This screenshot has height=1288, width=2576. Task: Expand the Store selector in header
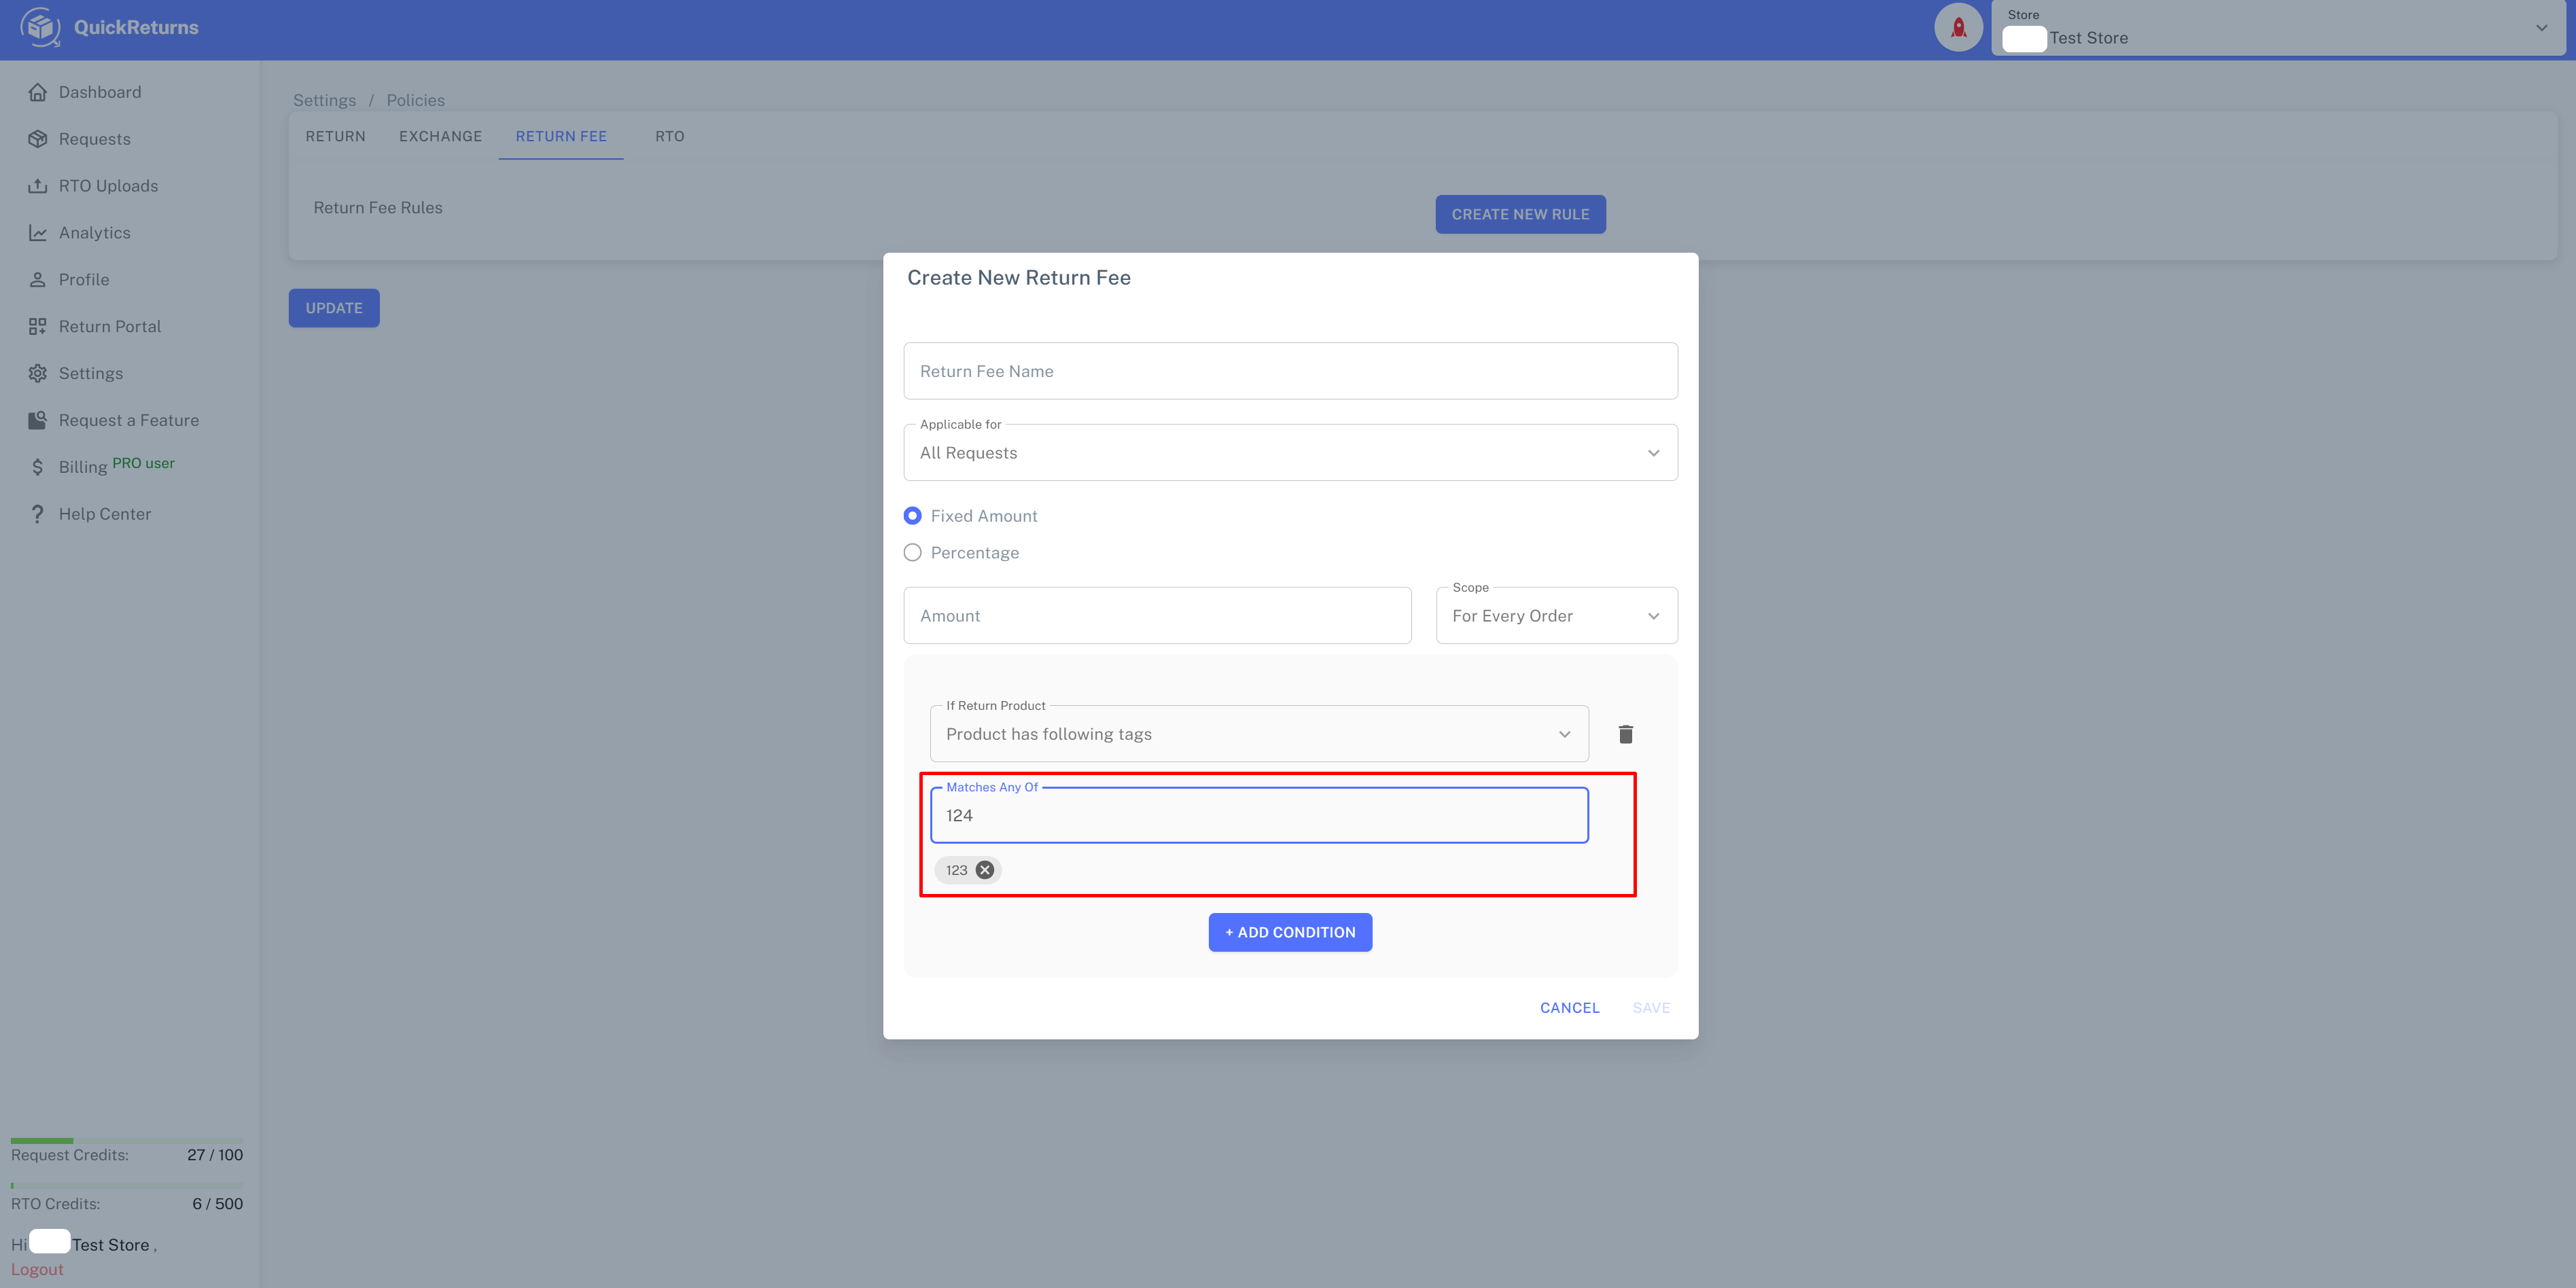2278,28
